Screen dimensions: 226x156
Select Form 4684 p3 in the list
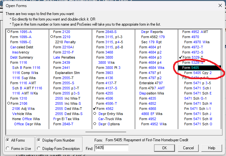150,57
